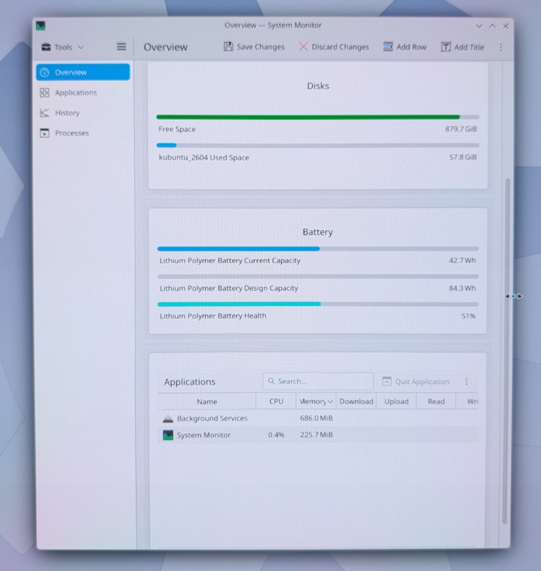This screenshot has height=571, width=541.
Task: Click Add Row button
Action: point(405,47)
